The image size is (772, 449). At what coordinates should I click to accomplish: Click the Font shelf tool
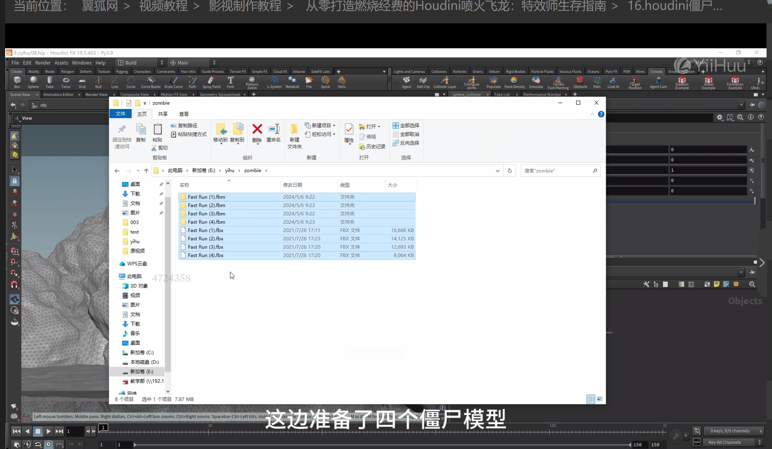(231, 82)
